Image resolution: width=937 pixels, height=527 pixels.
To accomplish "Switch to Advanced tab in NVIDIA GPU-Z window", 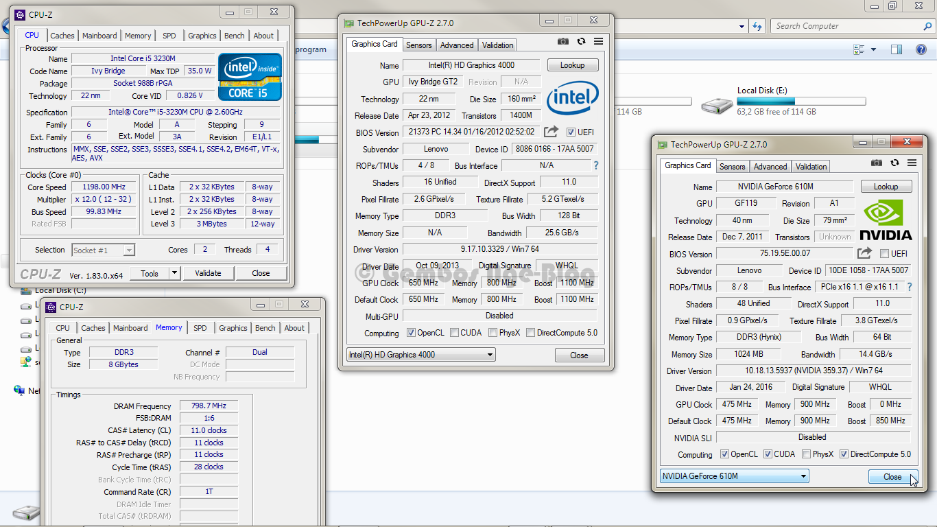I will pyautogui.click(x=770, y=167).
